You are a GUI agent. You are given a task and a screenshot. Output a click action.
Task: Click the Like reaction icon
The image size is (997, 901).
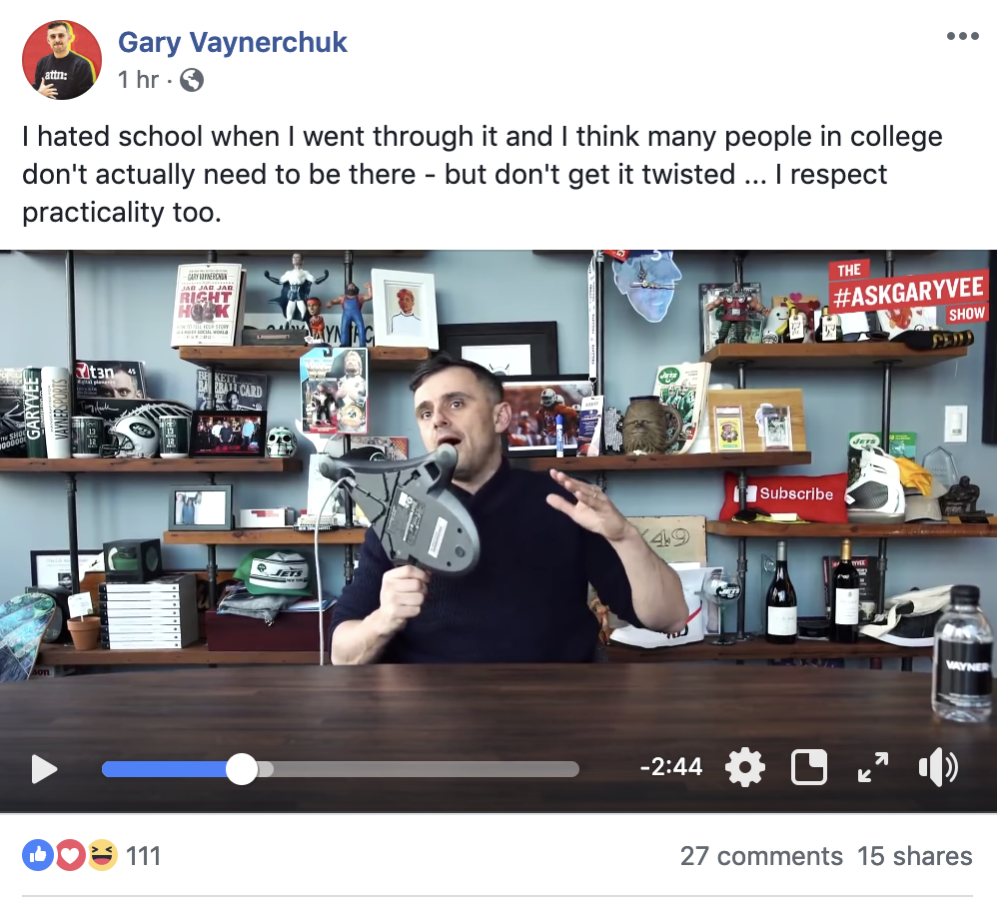click(38, 855)
